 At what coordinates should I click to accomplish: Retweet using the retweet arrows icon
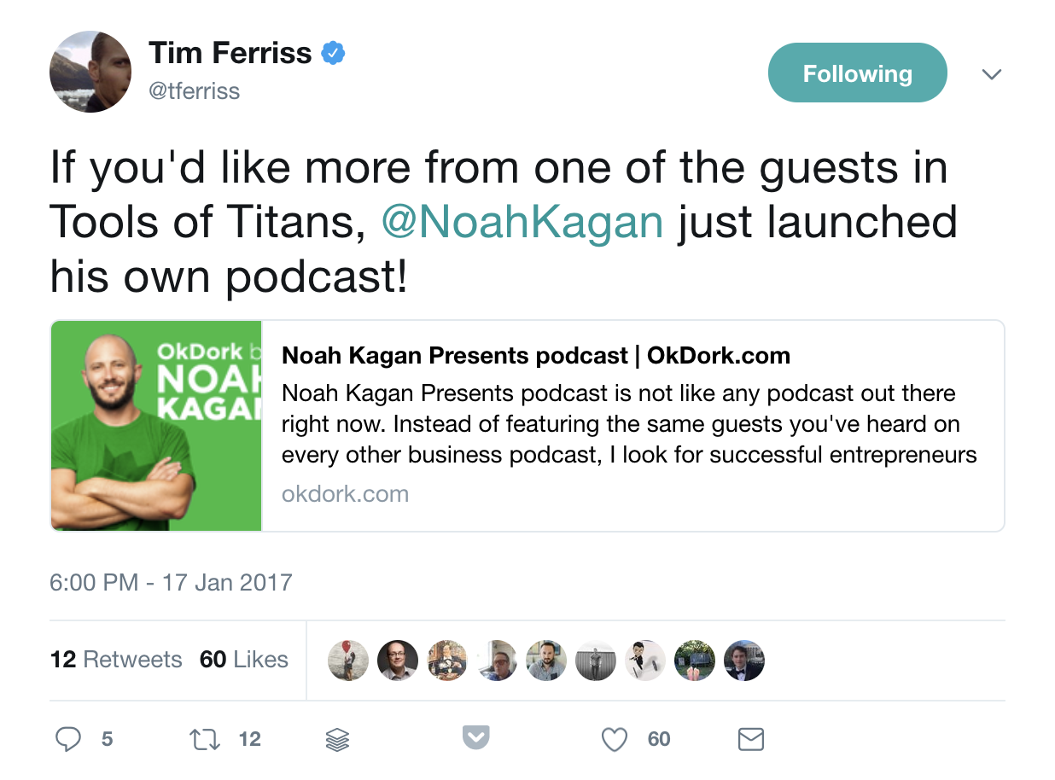point(204,739)
